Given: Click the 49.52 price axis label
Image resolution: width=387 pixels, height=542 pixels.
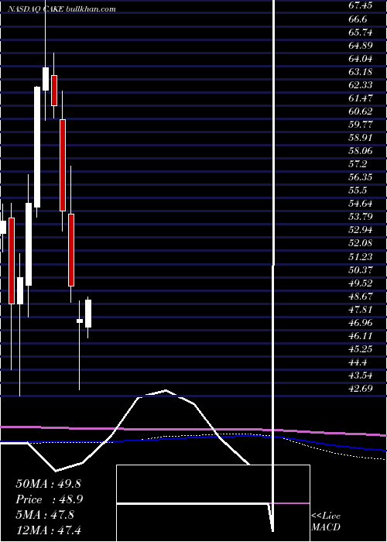Looking at the screenshot, I should (x=361, y=283).
